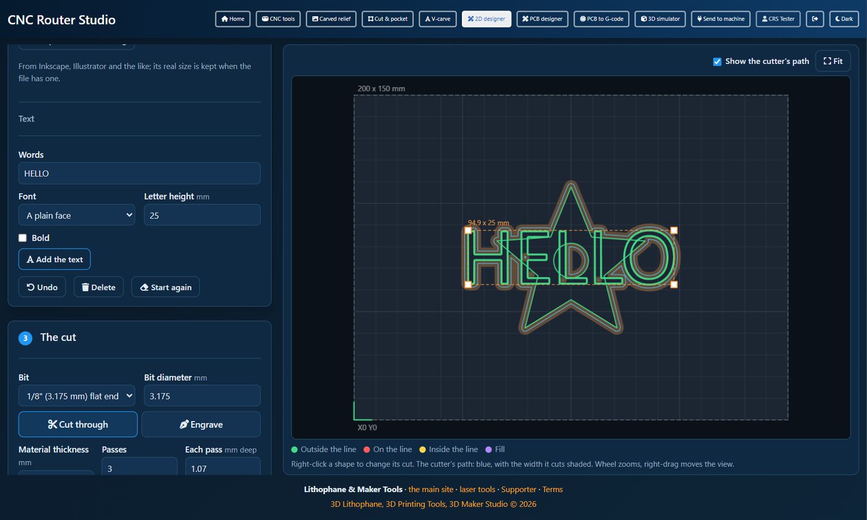867x520 pixels.
Task: Click the purple Fill legend swatch
Action: 489,449
